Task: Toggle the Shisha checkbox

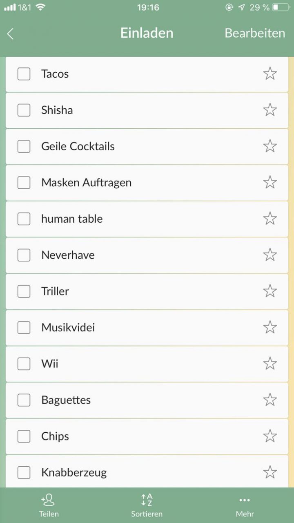Action: point(24,110)
